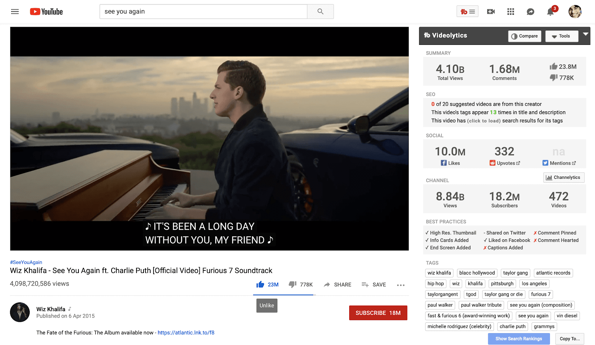Open the notifications bell
This screenshot has height=345, width=595.
[550, 12]
